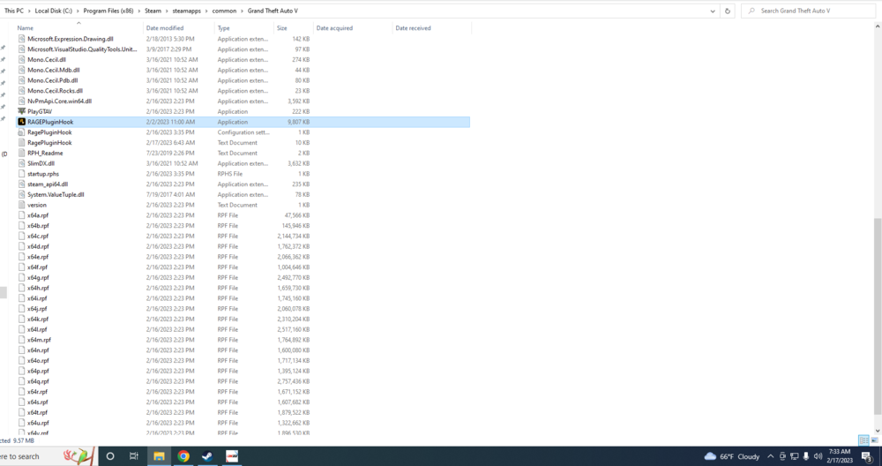Screen dimensions: 882x466
Task: Go to Program Files (x86) breadcrumb
Action: (x=108, y=11)
